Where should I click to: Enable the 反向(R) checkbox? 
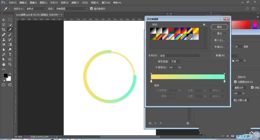(235, 77)
